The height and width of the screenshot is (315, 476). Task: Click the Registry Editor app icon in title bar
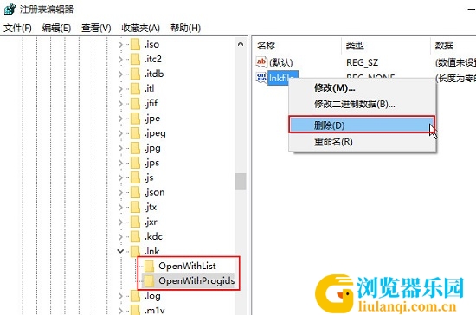tap(10, 9)
